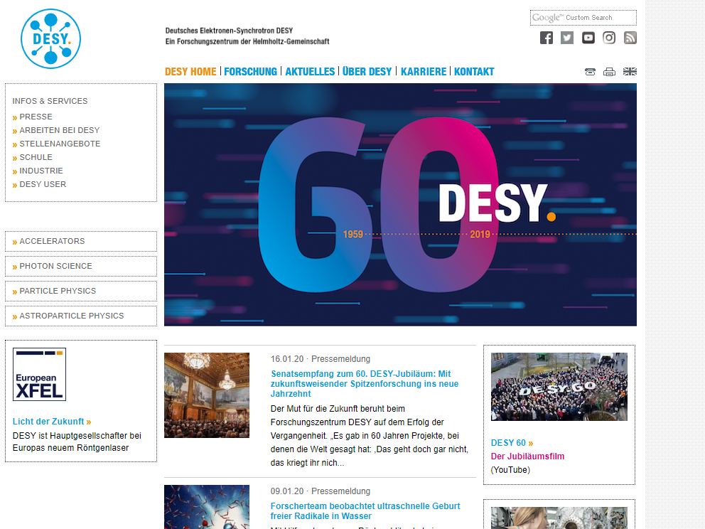
Task: Open the DESY YouTube channel icon
Action: point(588,38)
